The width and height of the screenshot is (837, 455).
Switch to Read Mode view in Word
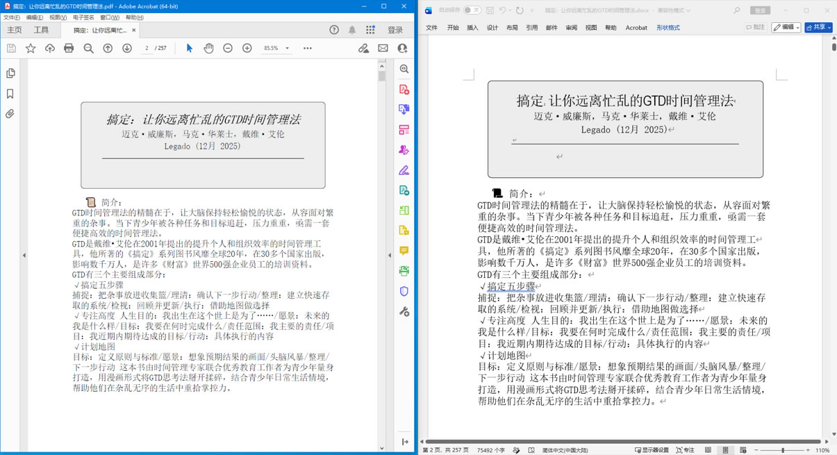coord(708,450)
